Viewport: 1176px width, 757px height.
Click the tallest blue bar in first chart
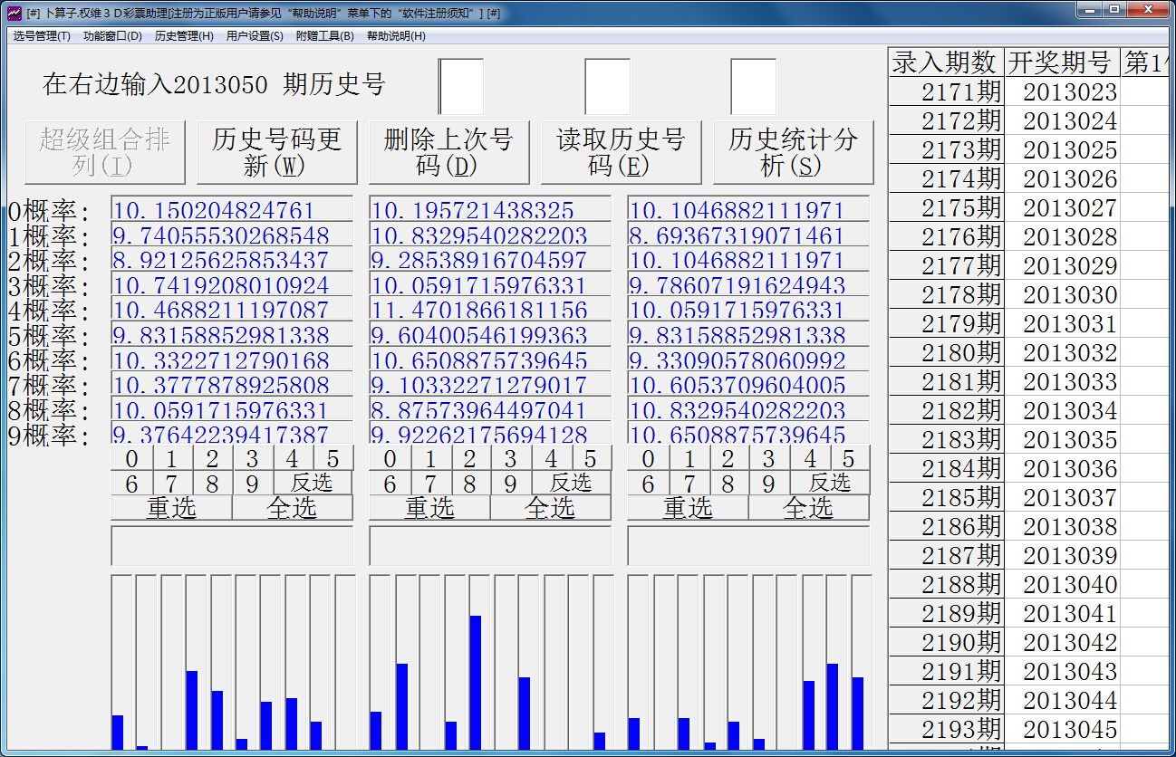[x=192, y=710]
